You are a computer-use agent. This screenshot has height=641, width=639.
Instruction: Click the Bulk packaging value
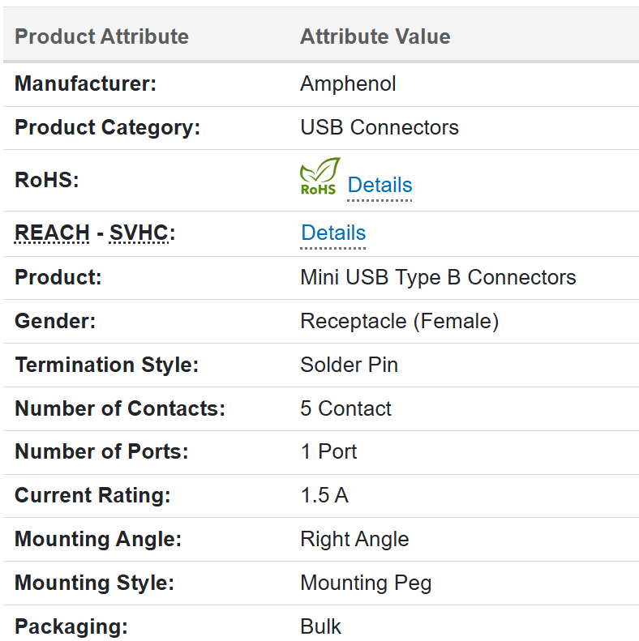pos(320,626)
